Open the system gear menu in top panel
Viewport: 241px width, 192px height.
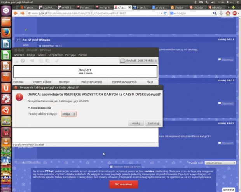click(x=238, y=2)
